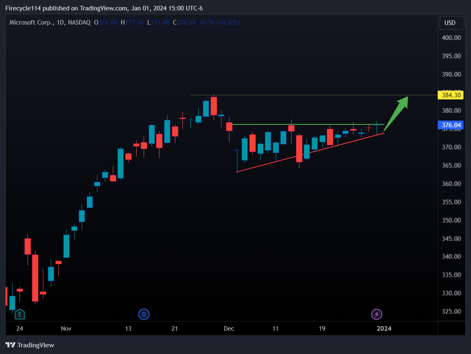Click the 360.00 price axis label
The width and height of the screenshot is (471, 354).
[451, 184]
